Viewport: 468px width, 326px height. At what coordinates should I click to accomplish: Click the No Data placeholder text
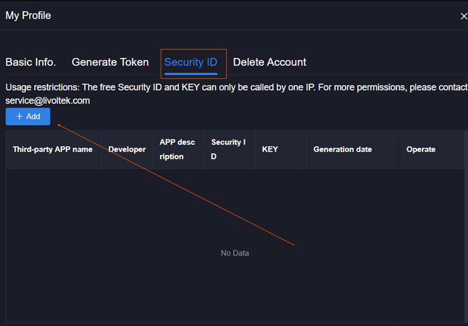coord(235,253)
